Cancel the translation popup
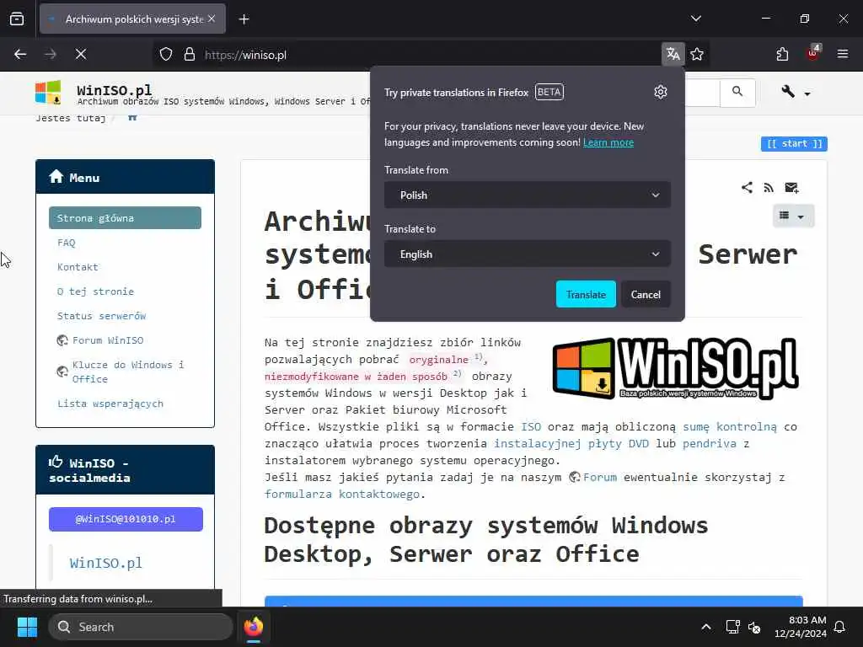Screen dimensions: 863x647 point(646,294)
